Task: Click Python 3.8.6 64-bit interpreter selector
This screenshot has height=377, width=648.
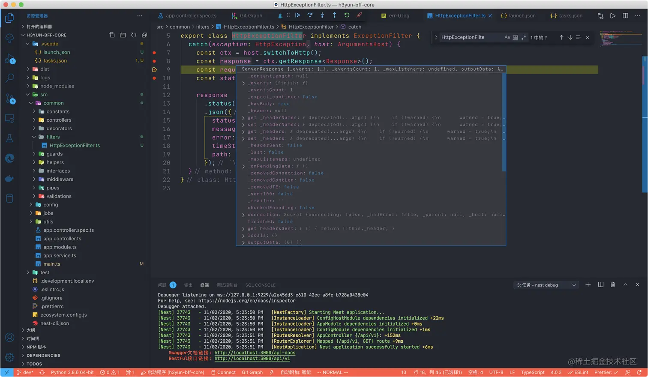Action: 72,372
